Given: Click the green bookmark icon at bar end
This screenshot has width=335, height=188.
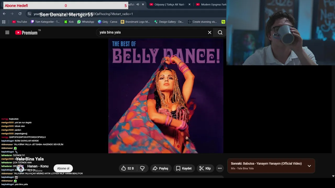Looking at the screenshot, I should [223, 22].
